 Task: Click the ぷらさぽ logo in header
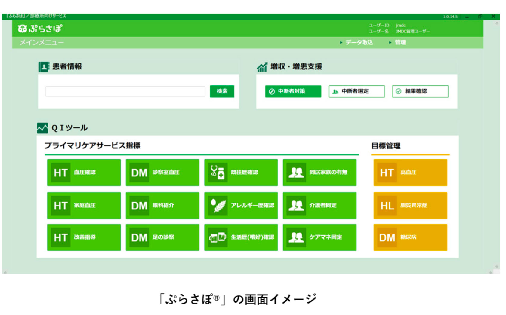(40, 29)
